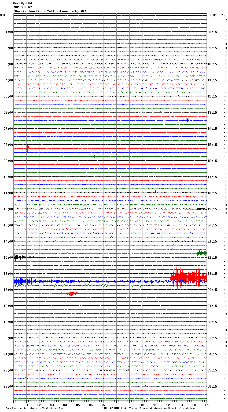Click the small red spike after 08:00
Image resolution: width=228 pixels, height=412 pixels.
[x=28, y=148]
